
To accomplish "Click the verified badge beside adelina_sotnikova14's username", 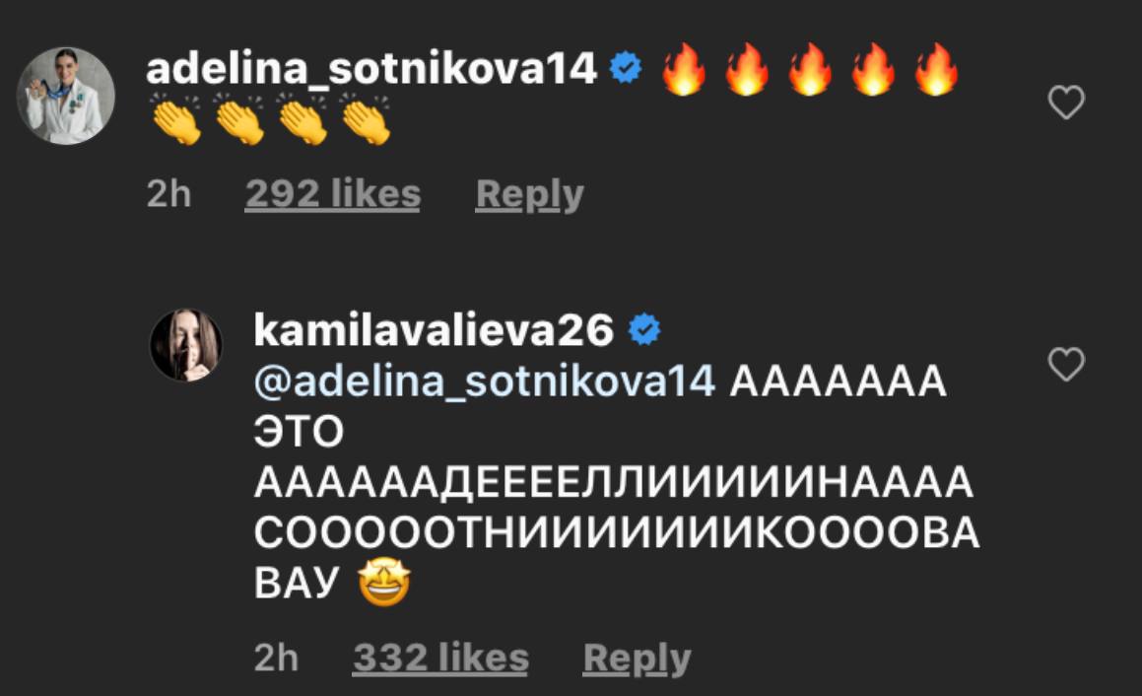I will click(627, 70).
